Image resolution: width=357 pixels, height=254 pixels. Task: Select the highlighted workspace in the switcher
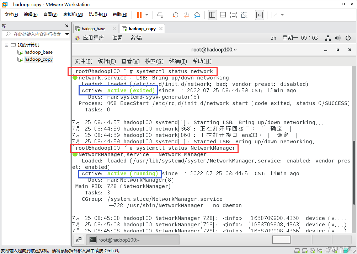point(281,240)
